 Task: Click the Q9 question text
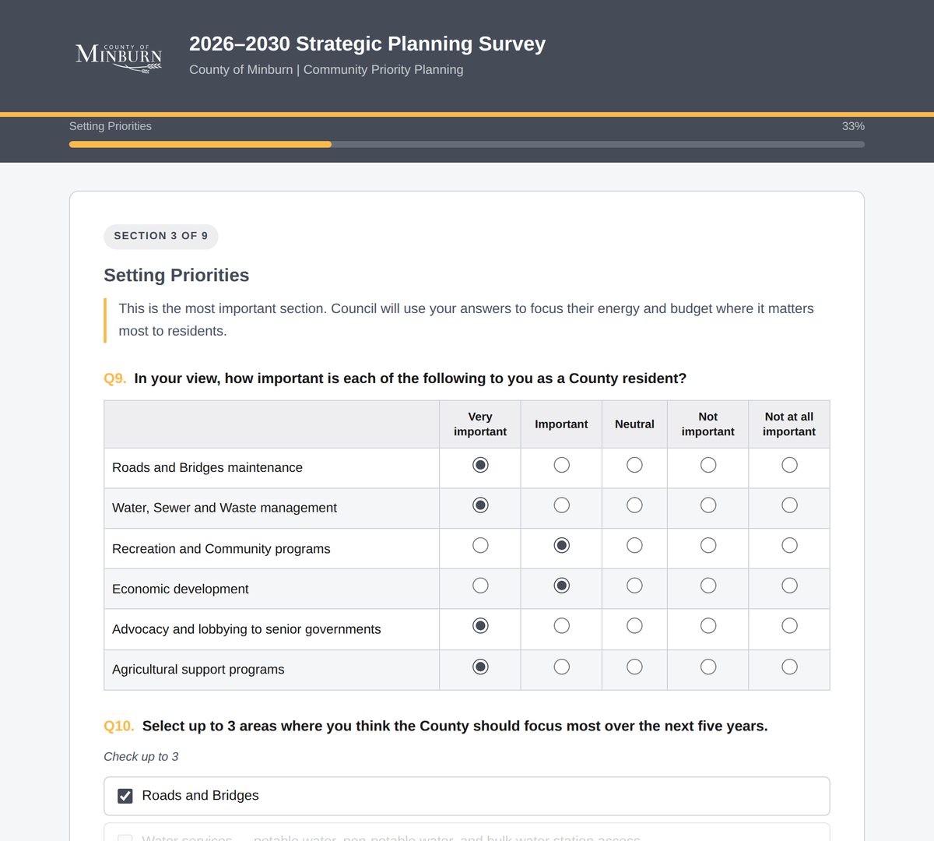coord(410,378)
